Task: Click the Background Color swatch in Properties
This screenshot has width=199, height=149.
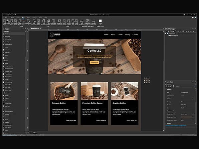Action: click(x=186, y=117)
